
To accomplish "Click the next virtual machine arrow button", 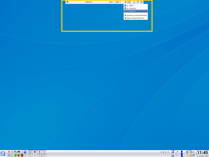I will [x=125, y=2].
